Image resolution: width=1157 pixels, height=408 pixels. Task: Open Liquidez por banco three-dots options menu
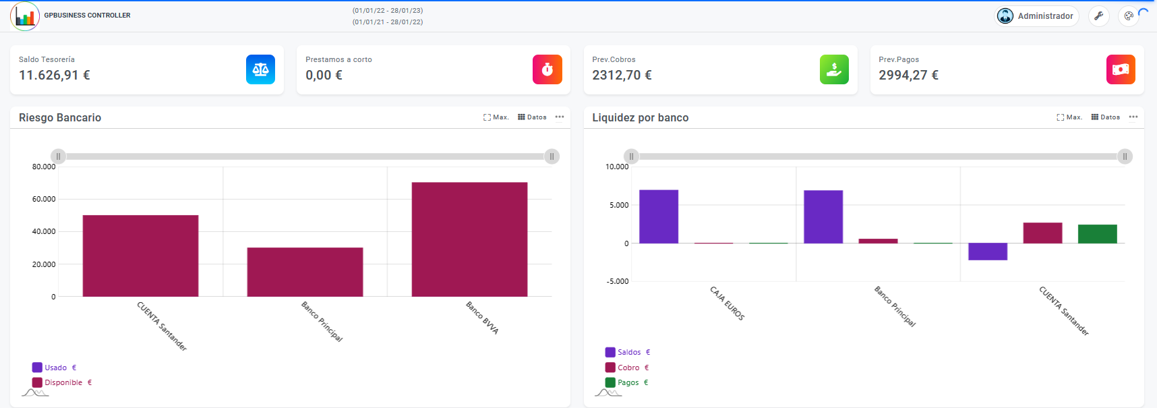[x=1133, y=117]
